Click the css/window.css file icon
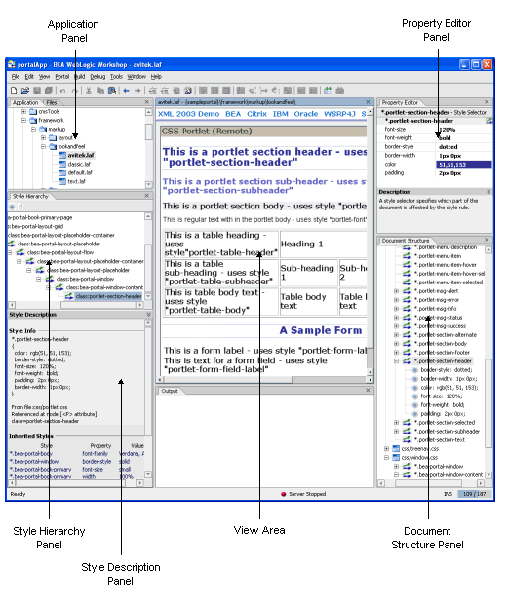 [396, 458]
